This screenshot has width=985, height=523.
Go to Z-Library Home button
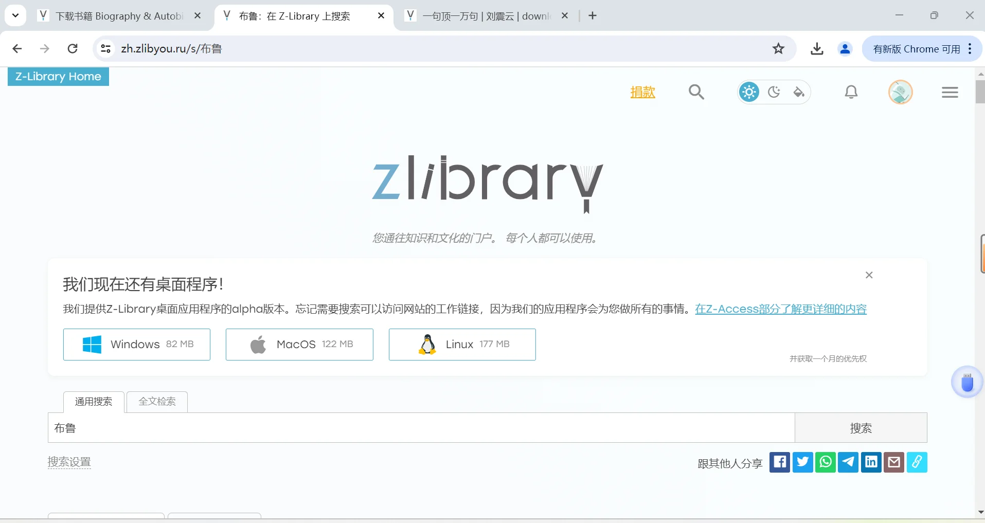point(58,77)
